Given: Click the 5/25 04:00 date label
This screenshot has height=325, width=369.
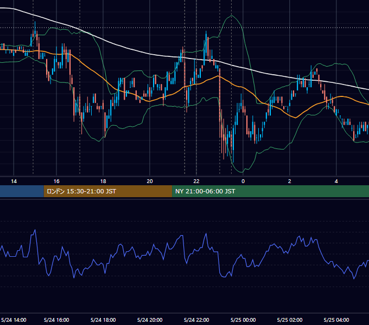Looking at the screenshot, I should coord(336,320).
